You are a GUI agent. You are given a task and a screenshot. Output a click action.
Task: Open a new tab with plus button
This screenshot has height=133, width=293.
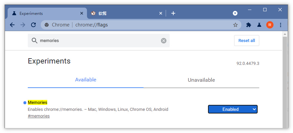click(x=173, y=13)
